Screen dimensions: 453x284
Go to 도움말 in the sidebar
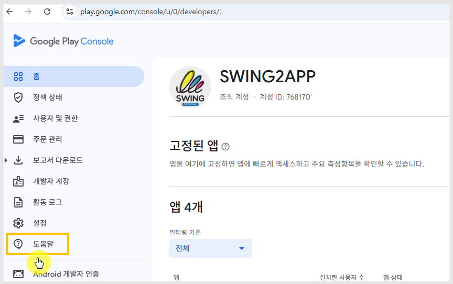[x=43, y=244]
